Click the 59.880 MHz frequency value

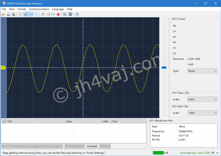pos(185,131)
